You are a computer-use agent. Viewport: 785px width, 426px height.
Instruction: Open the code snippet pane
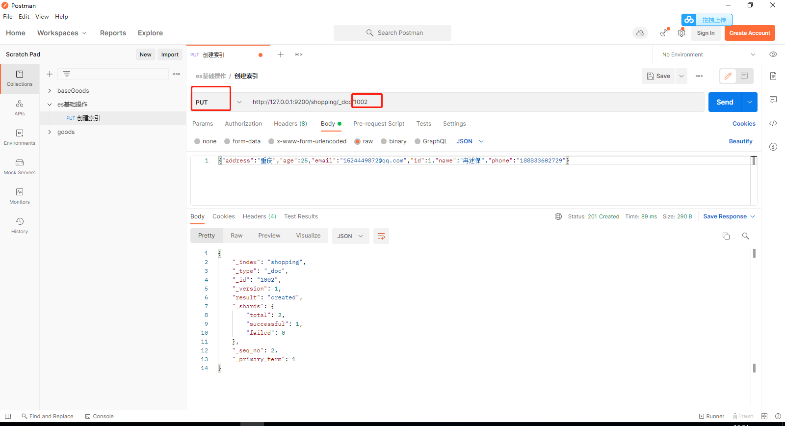coord(773,123)
